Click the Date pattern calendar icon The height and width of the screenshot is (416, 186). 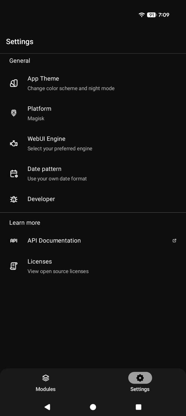click(x=14, y=173)
